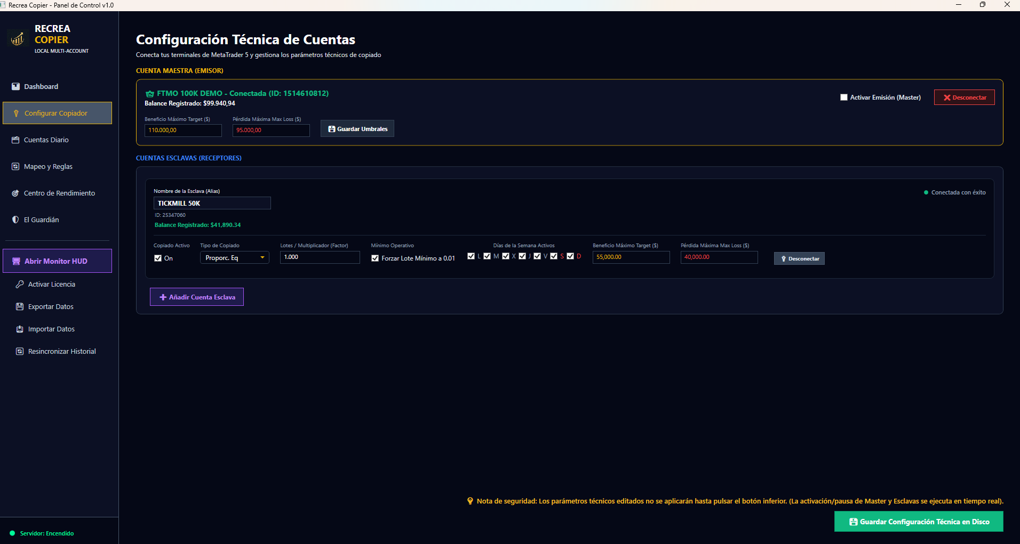
Task: Uncheck Forzar Lote Mínimo a 0.01
Action: (375, 258)
